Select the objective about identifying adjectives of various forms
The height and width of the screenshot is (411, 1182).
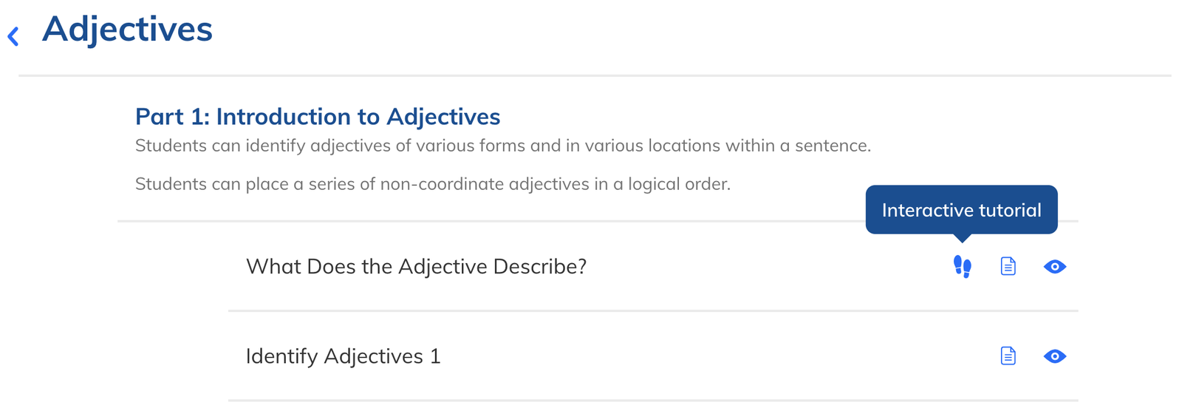[x=503, y=146]
